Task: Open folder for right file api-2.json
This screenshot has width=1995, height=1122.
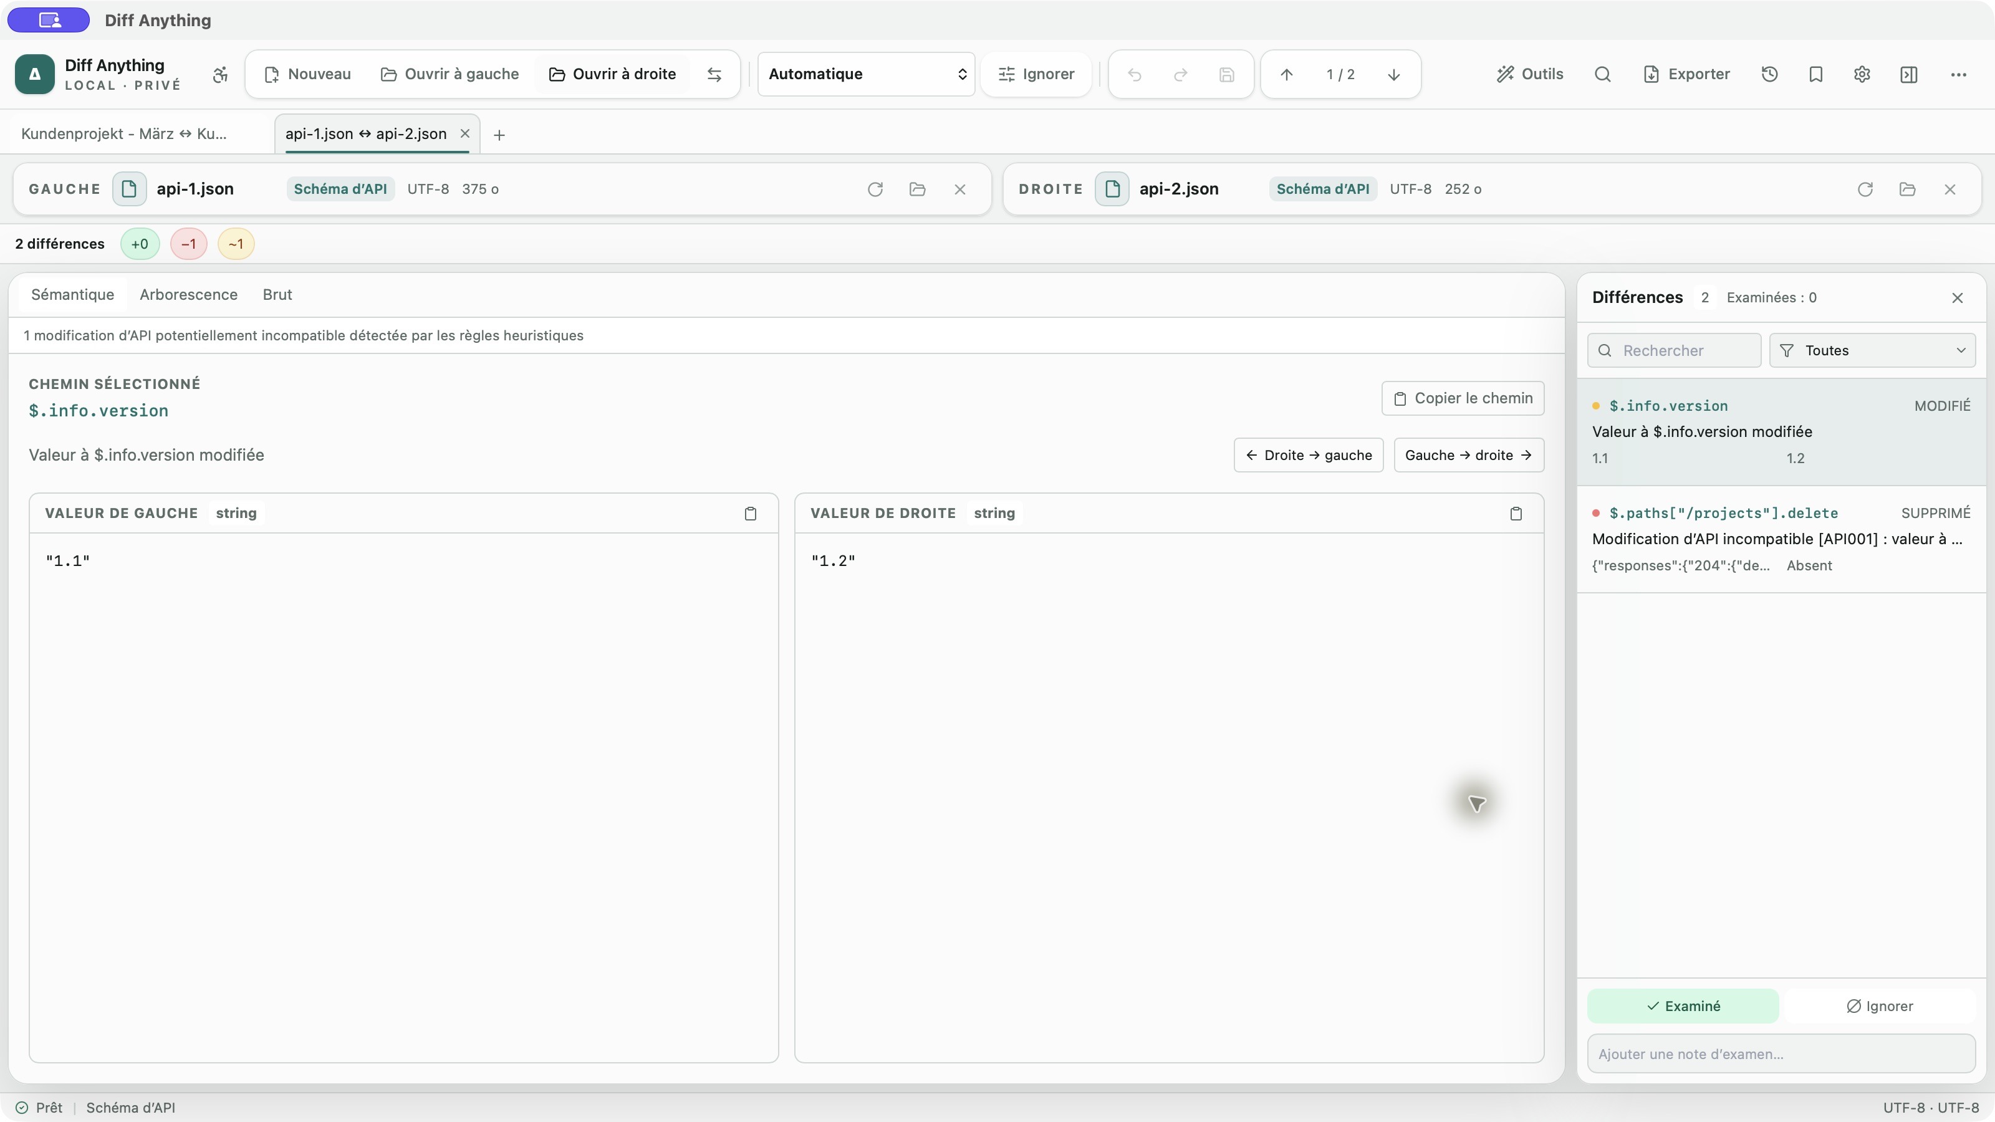Action: pyautogui.click(x=1908, y=189)
